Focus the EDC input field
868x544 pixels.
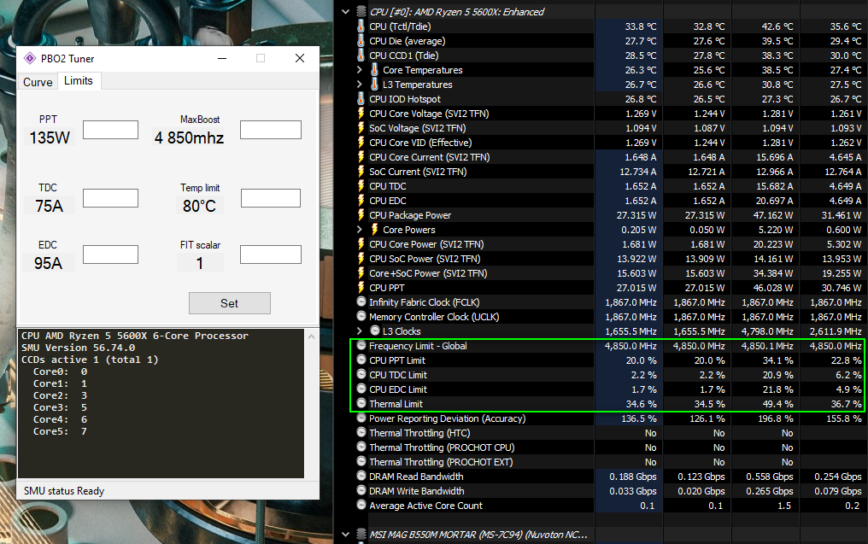point(111,254)
